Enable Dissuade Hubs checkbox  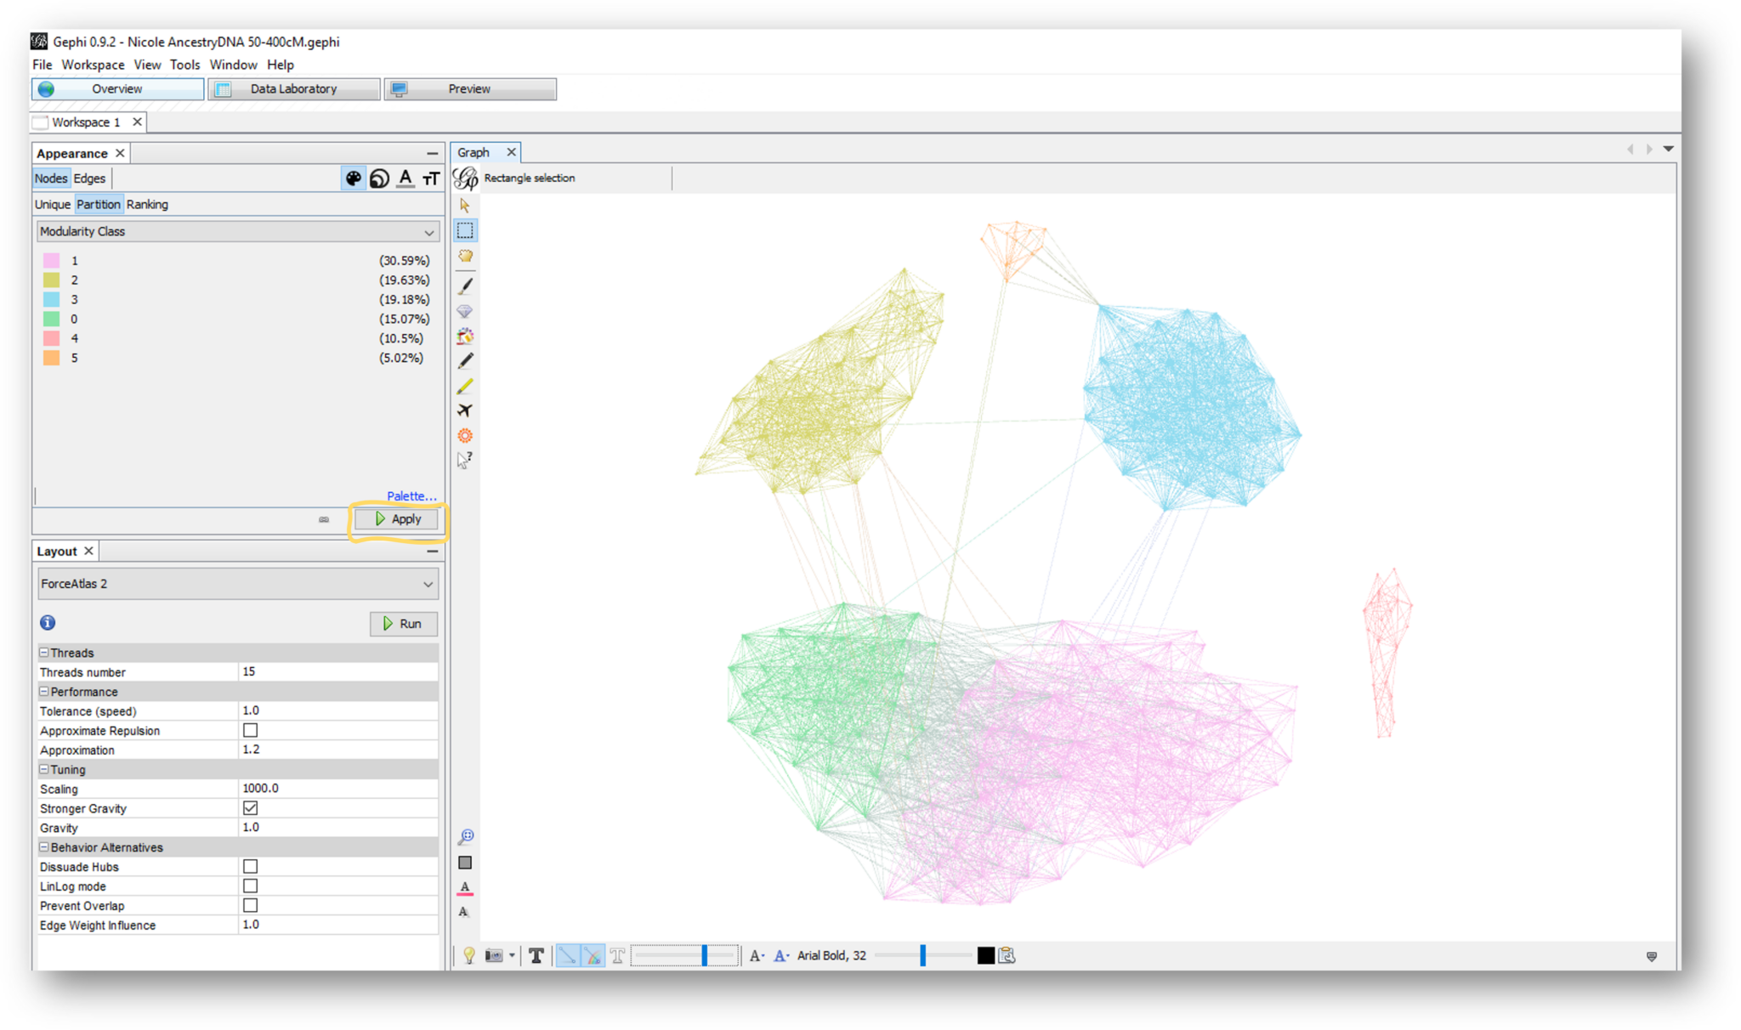click(x=250, y=867)
